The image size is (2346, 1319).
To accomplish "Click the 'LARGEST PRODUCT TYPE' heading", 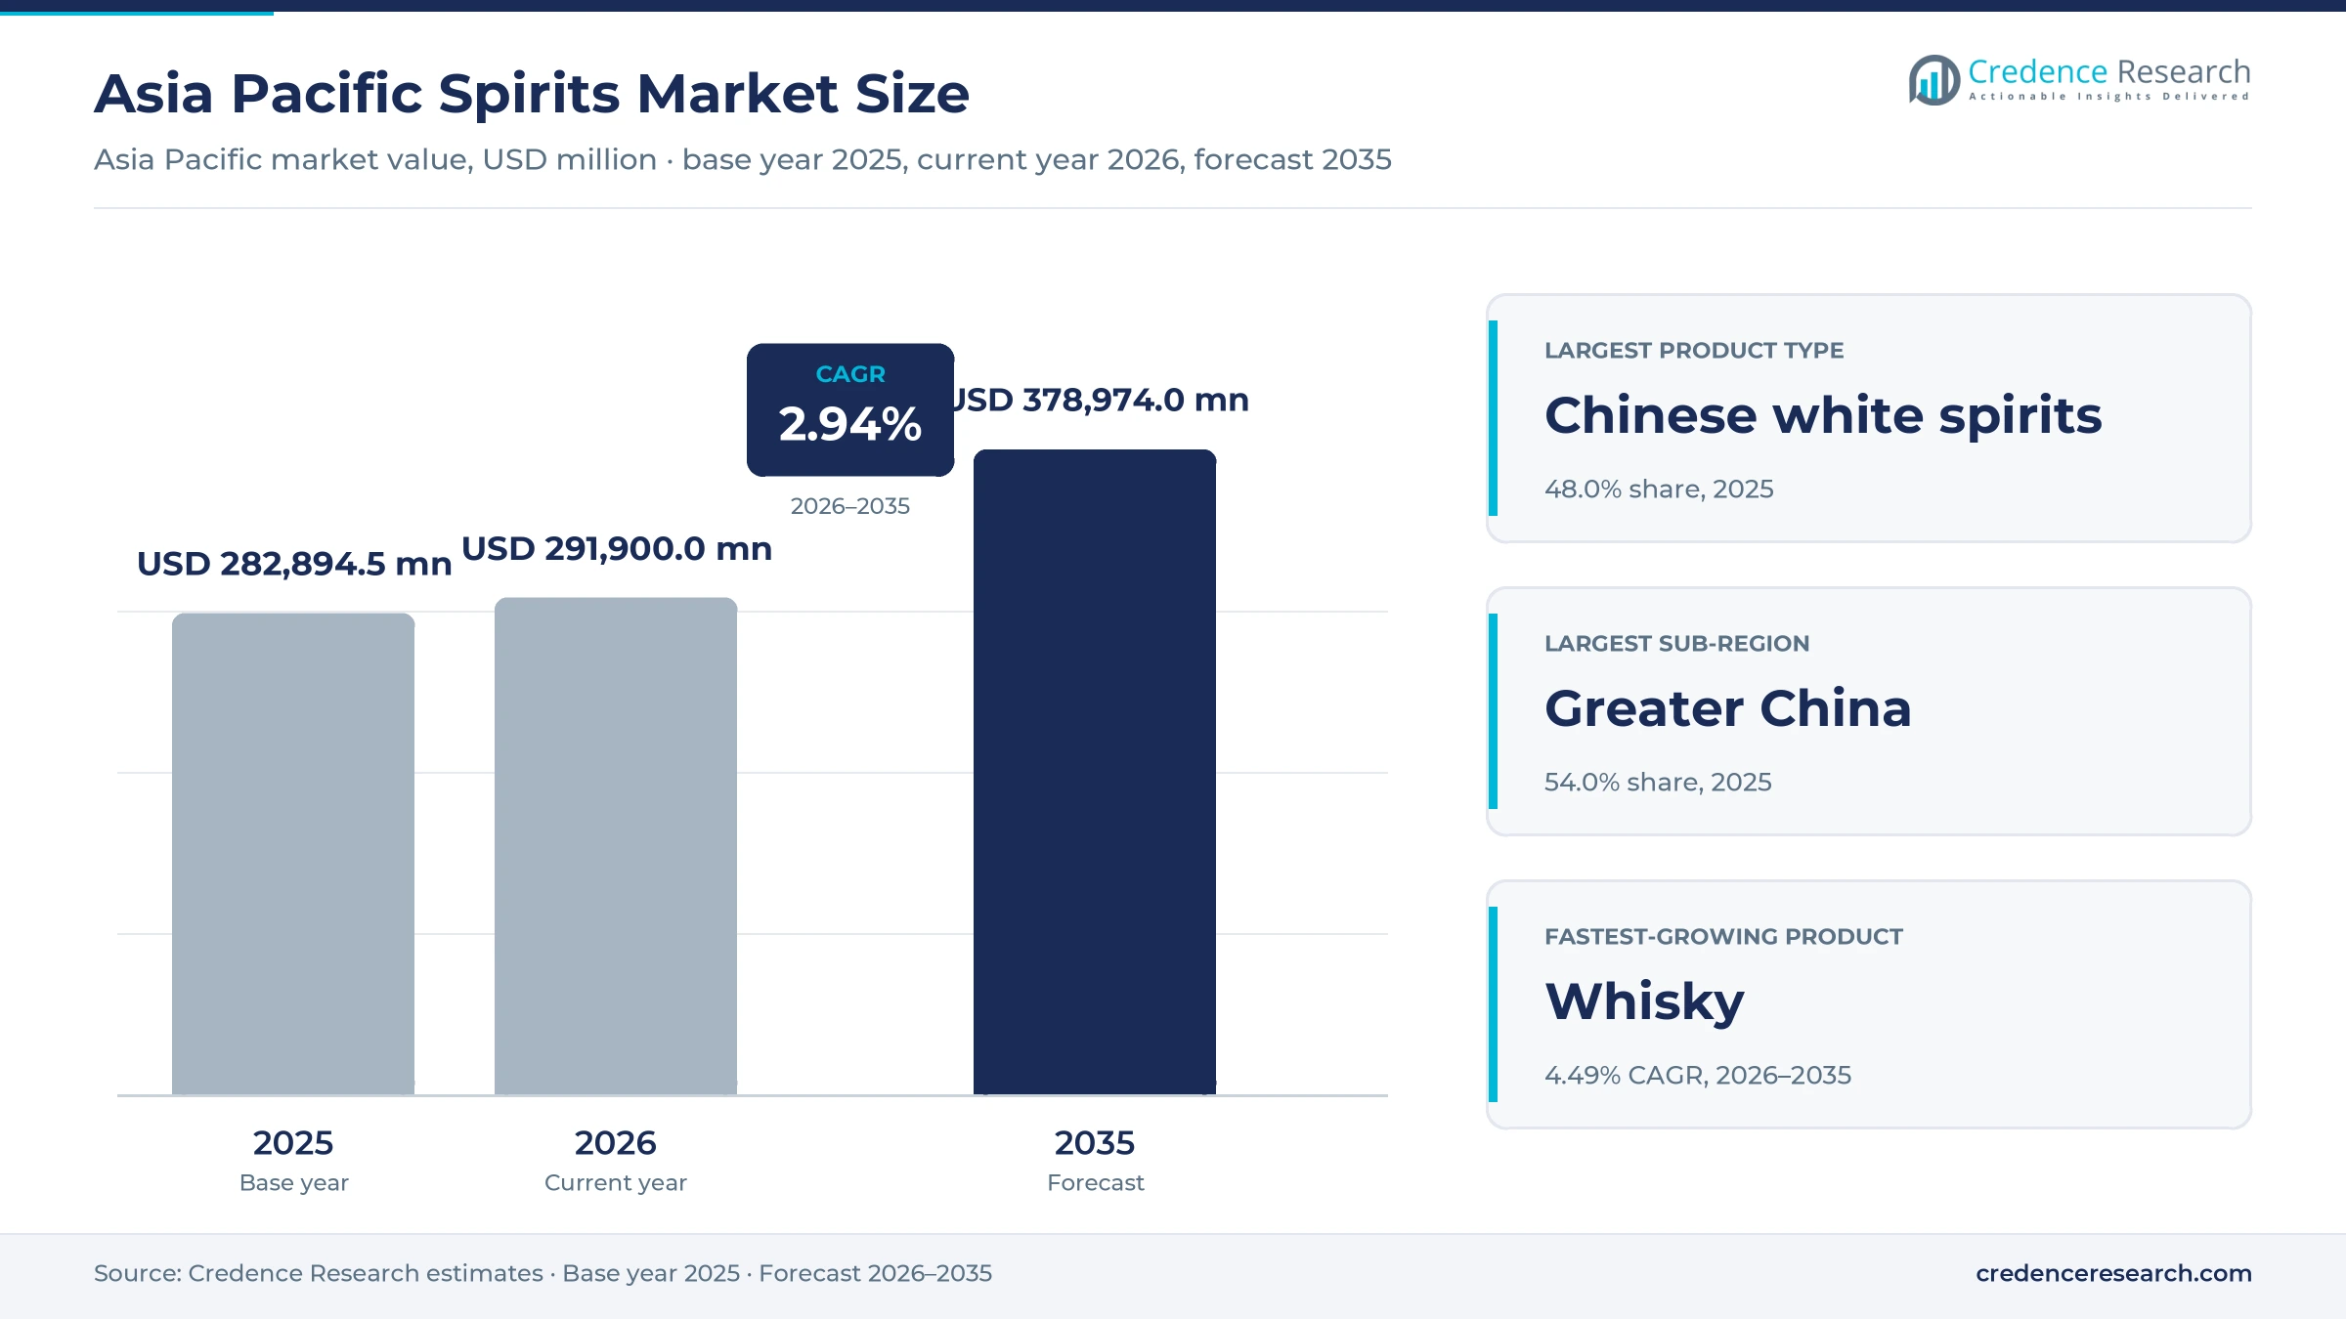I will point(1694,351).
